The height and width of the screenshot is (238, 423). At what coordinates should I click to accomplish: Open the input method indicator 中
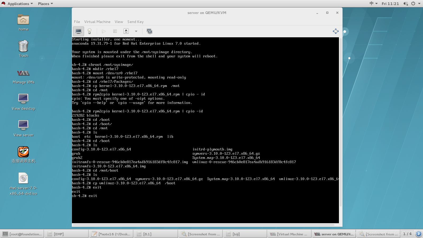374,3
